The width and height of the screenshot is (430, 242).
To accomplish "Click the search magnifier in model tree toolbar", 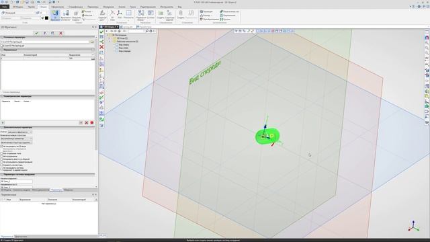I will coord(147,31).
